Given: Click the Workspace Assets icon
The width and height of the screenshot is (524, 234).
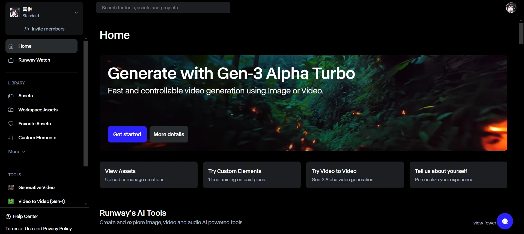Looking at the screenshot, I should (11, 110).
